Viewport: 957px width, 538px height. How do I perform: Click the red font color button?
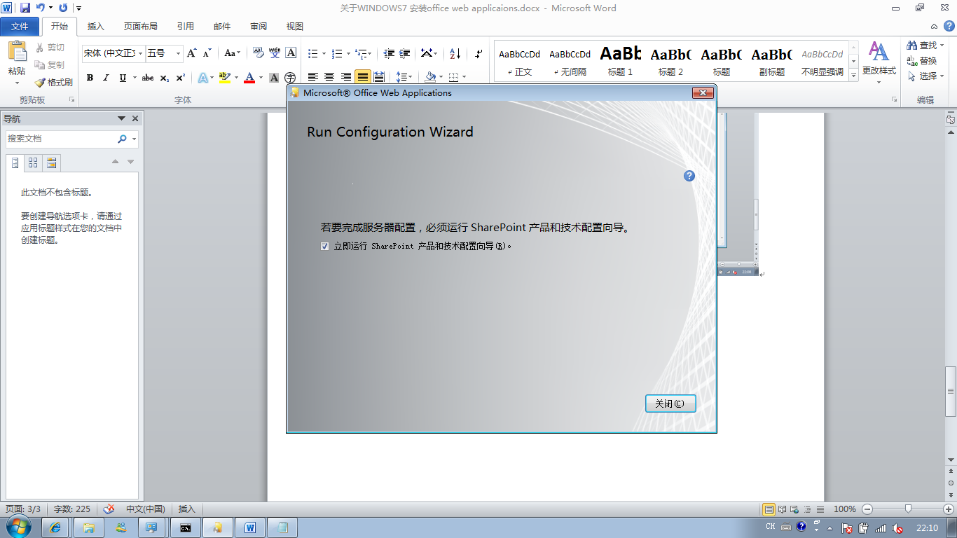(249, 78)
